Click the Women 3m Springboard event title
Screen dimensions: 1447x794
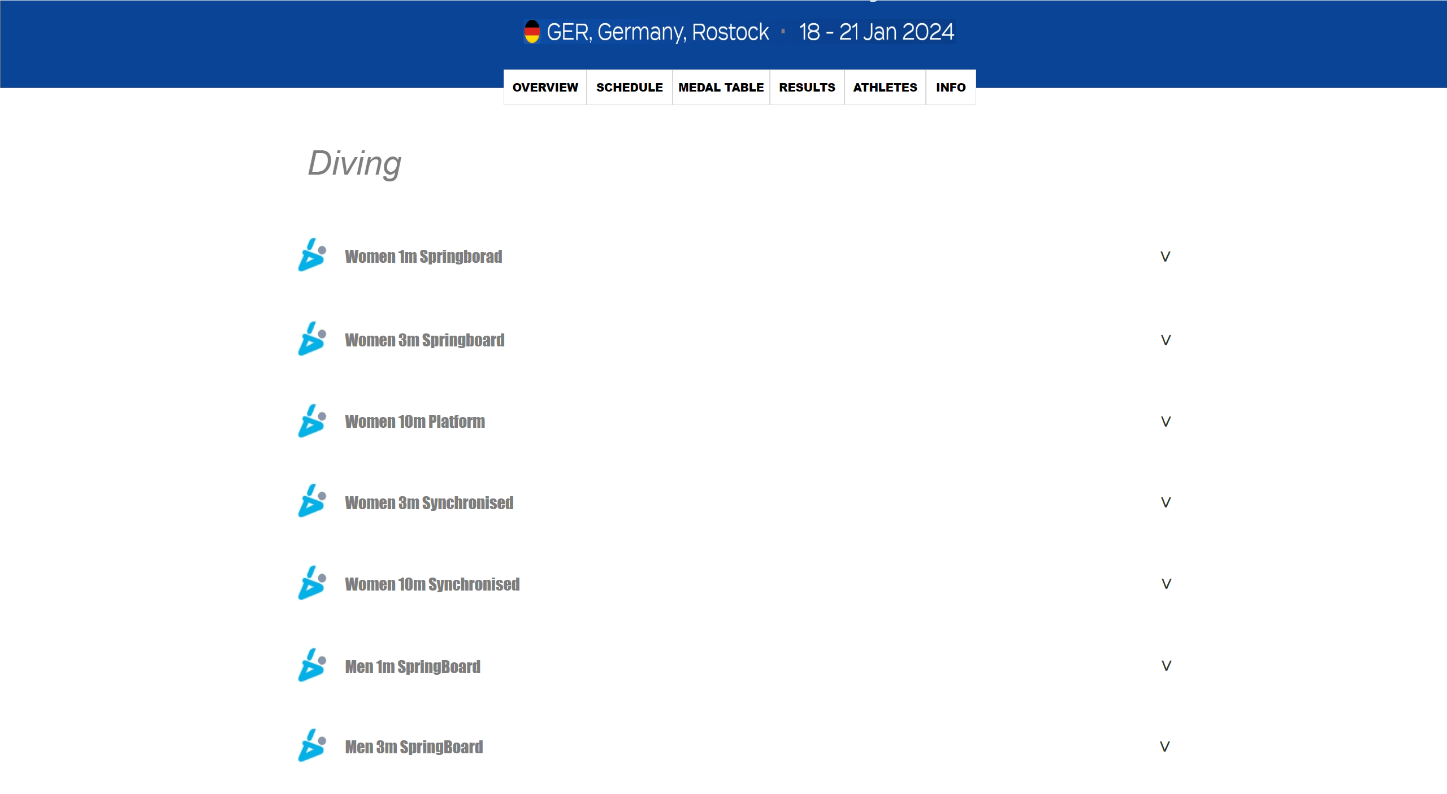coord(424,340)
